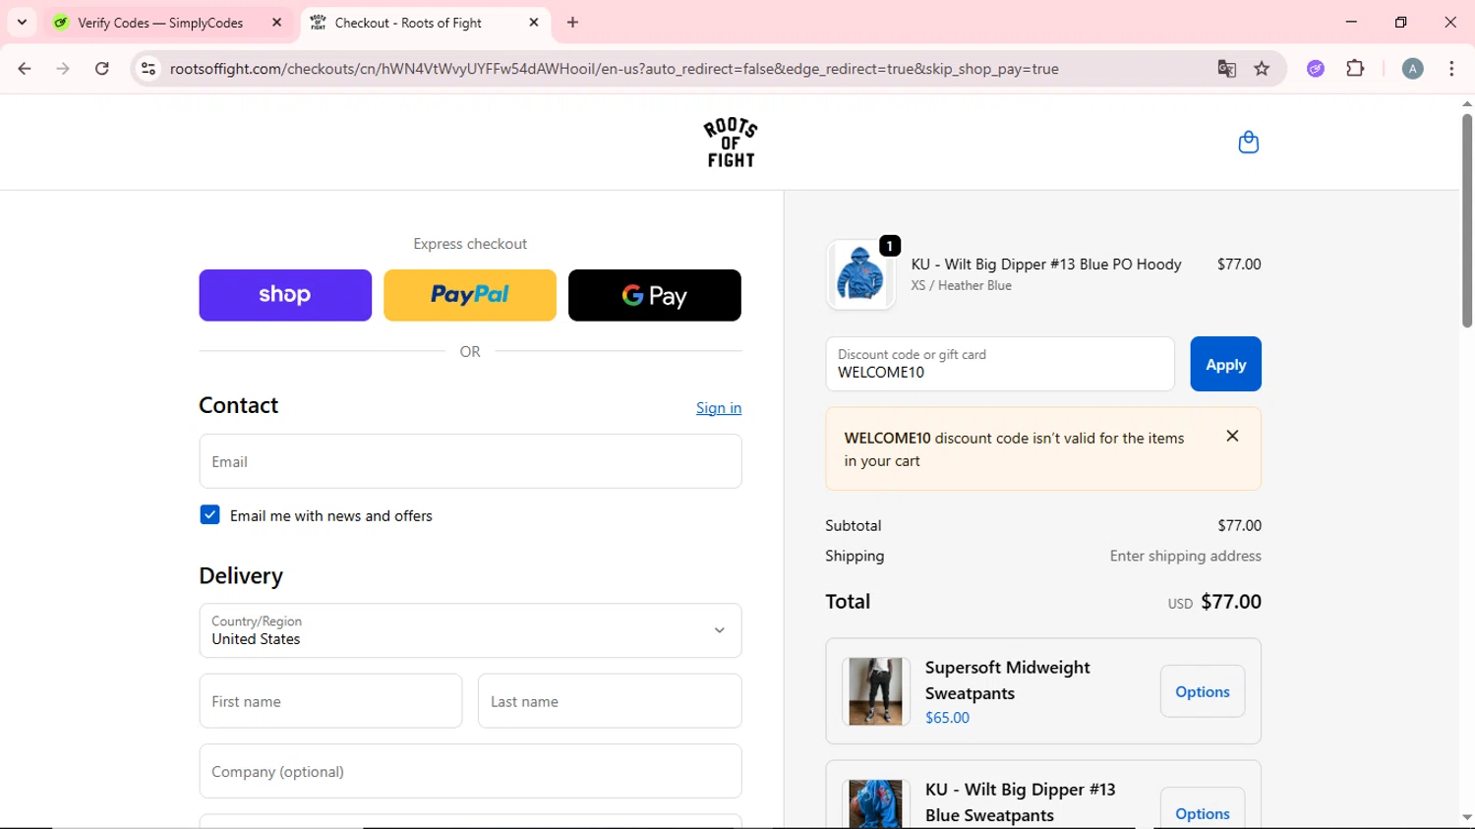Open the tab search dropdown arrow

(22, 23)
